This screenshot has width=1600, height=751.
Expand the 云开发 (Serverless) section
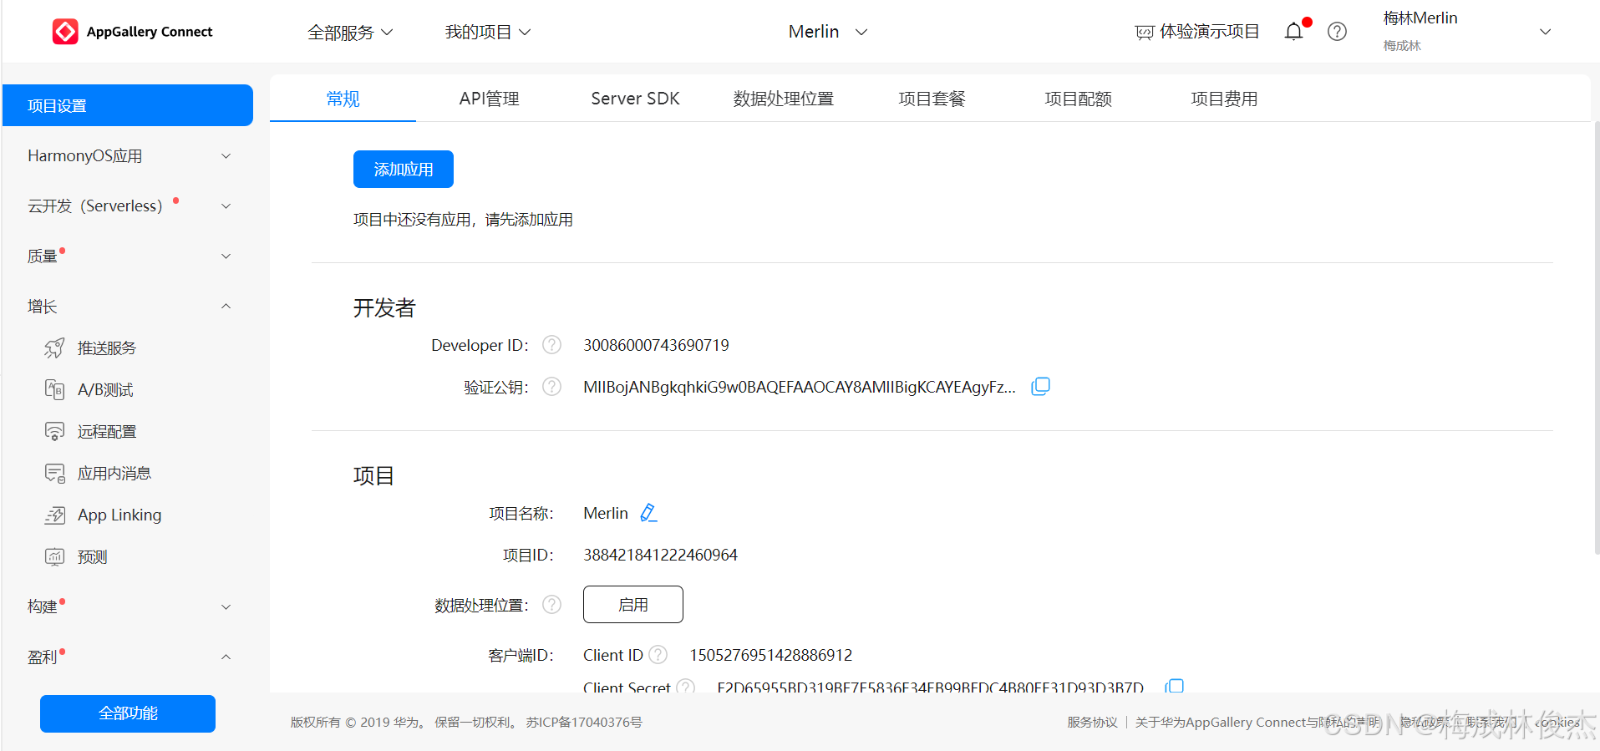click(128, 206)
